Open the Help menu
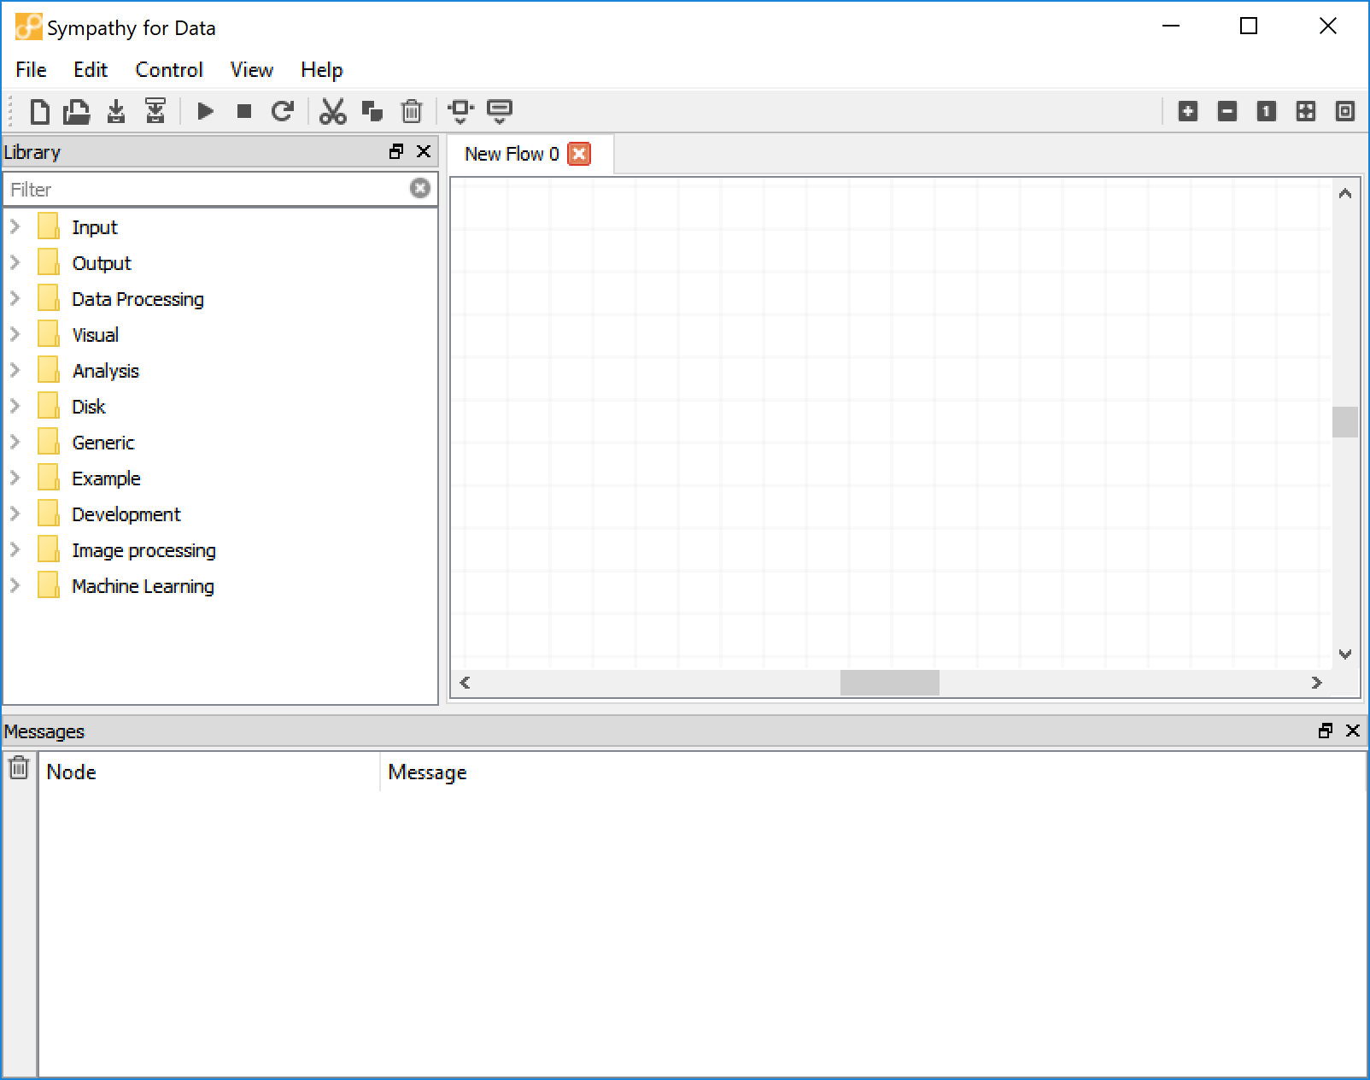This screenshot has width=1370, height=1080. click(x=322, y=70)
